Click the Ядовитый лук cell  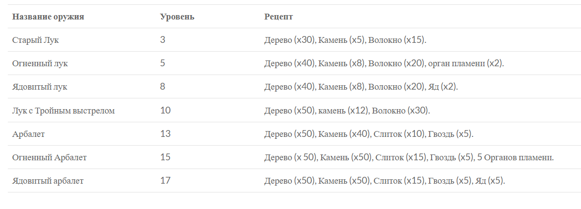(40, 87)
